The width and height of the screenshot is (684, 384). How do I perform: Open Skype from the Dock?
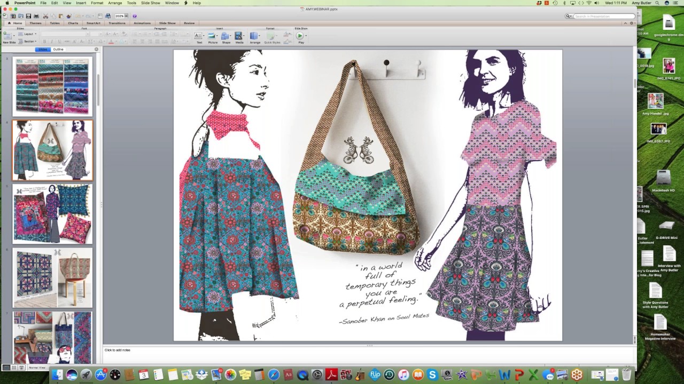pyautogui.click(x=432, y=375)
